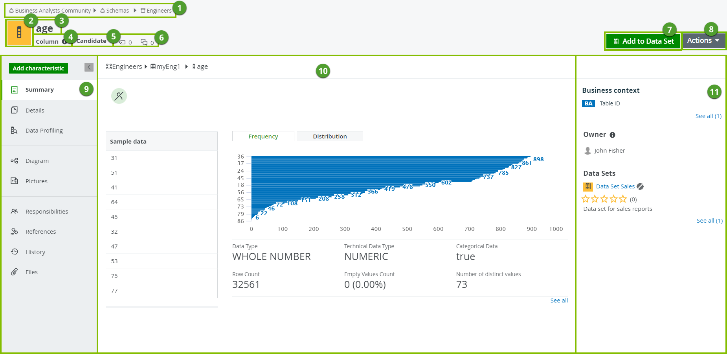Open Data Profiling in the sidebar
This screenshot has width=727, height=354.
click(x=44, y=131)
